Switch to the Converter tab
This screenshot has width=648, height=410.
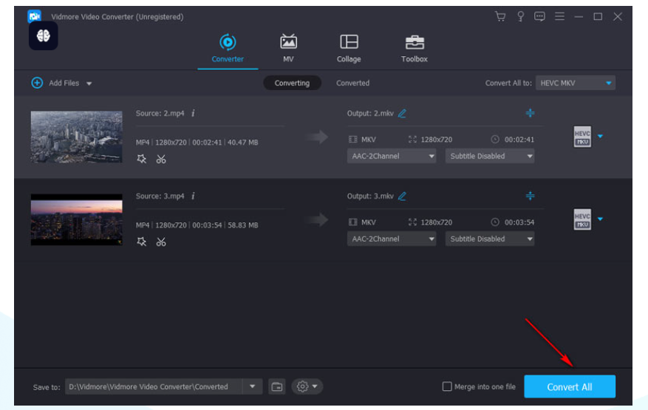coord(228,48)
